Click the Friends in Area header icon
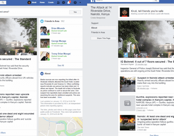This screenshot has width=174, height=136. [x=42, y=21]
